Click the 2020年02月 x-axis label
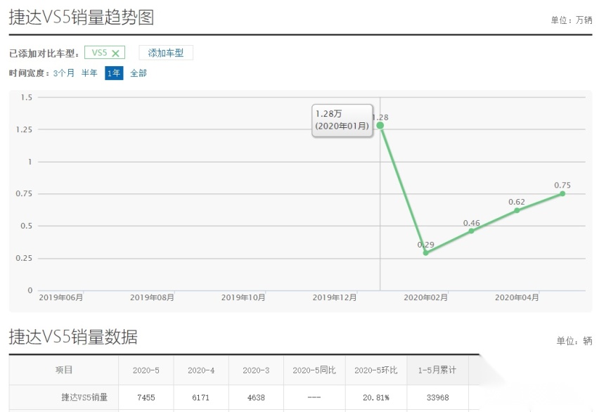 tap(426, 297)
